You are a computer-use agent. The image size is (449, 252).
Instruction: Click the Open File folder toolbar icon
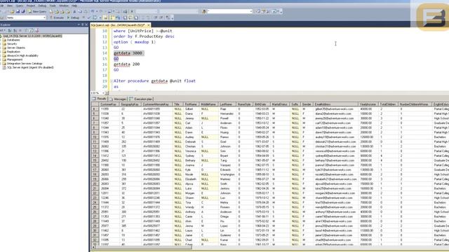pyautogui.click(x=12, y=11)
